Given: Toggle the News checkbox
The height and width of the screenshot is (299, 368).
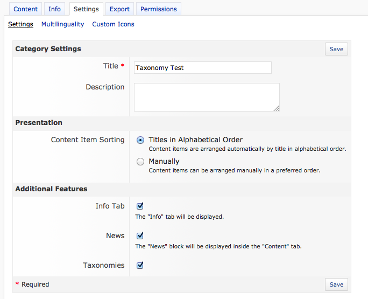Looking at the screenshot, I should pos(140,235).
